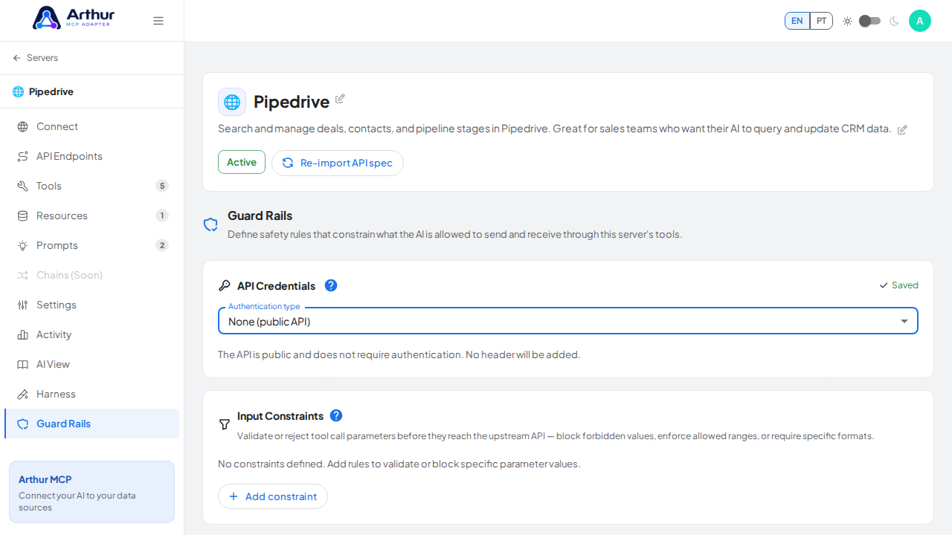Viewport: 952px width, 535px height.
Task: Click the Resources count badge 1
Action: [x=162, y=215]
